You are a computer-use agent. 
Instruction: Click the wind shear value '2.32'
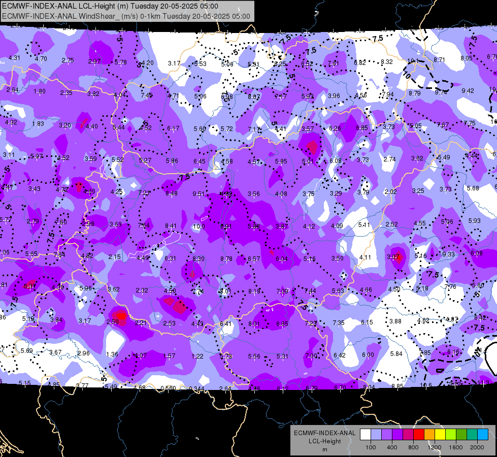[x=142, y=290]
